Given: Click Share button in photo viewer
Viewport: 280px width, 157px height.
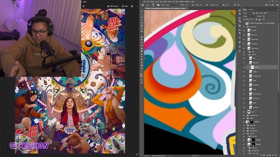Looking at the screenshot, I should click(125, 6).
